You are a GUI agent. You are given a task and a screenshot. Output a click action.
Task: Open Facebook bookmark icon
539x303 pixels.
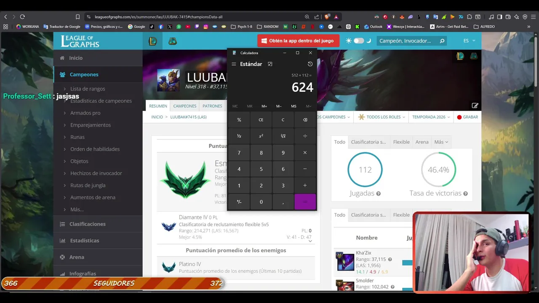(161, 27)
